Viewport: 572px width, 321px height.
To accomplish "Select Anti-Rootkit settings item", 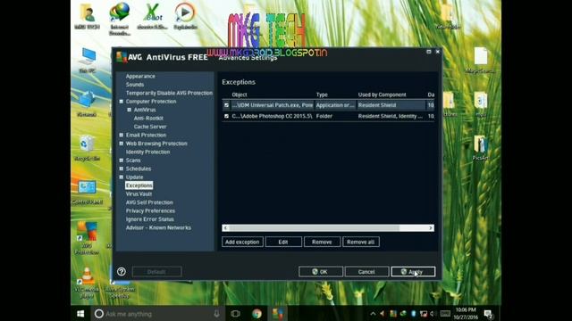I will tap(148, 118).
